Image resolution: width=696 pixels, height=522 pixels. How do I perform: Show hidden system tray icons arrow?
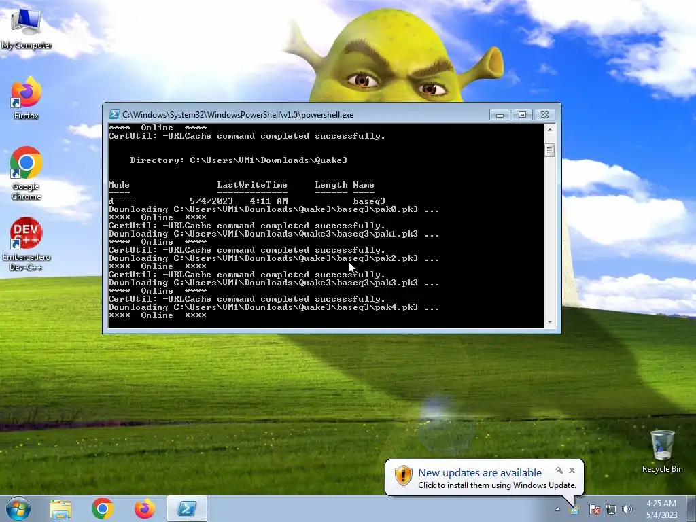557,509
